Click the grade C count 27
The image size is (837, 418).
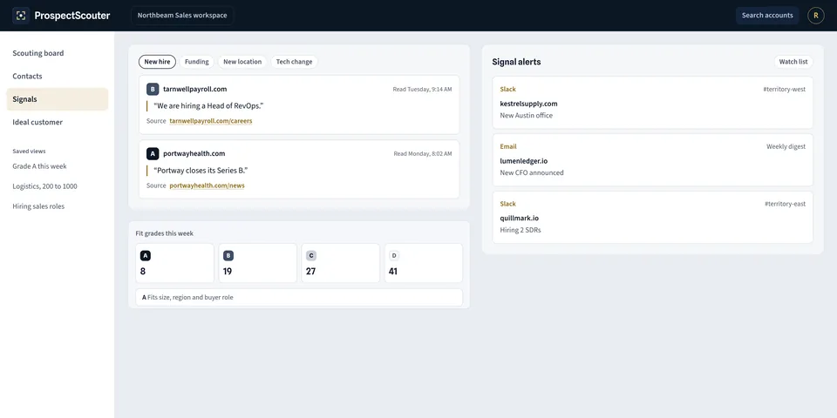pos(310,272)
